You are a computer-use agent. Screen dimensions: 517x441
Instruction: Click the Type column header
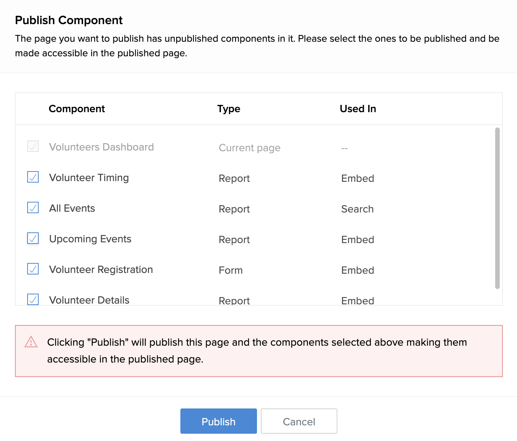pyautogui.click(x=229, y=109)
